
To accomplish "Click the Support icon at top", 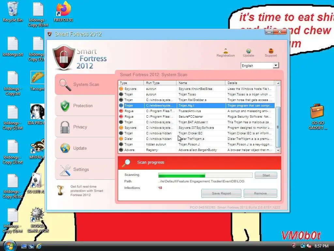I will [x=271, y=53].
